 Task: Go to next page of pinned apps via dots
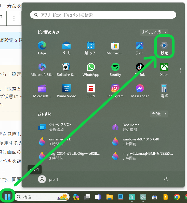pos(181,72)
